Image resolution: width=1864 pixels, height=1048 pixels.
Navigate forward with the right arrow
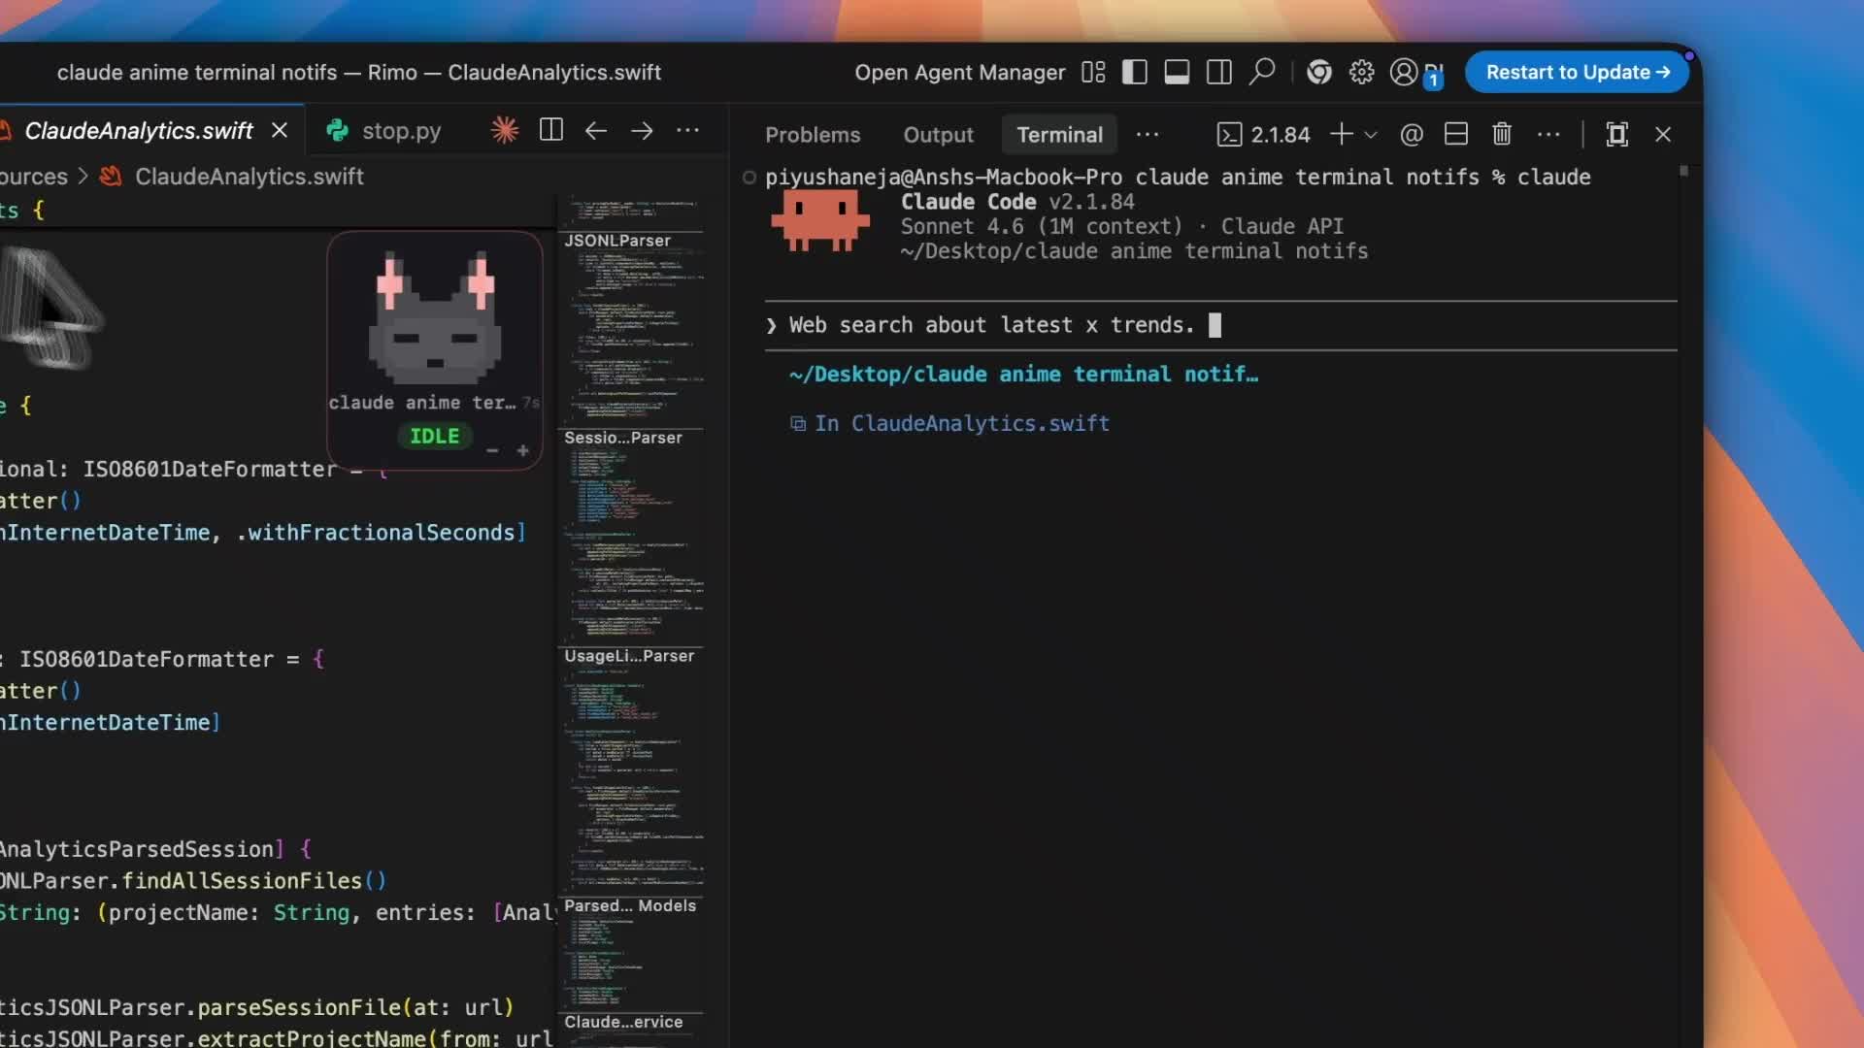(x=642, y=130)
